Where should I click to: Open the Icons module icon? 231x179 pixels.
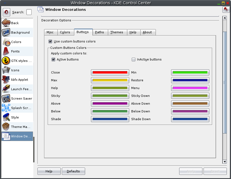[6, 70]
